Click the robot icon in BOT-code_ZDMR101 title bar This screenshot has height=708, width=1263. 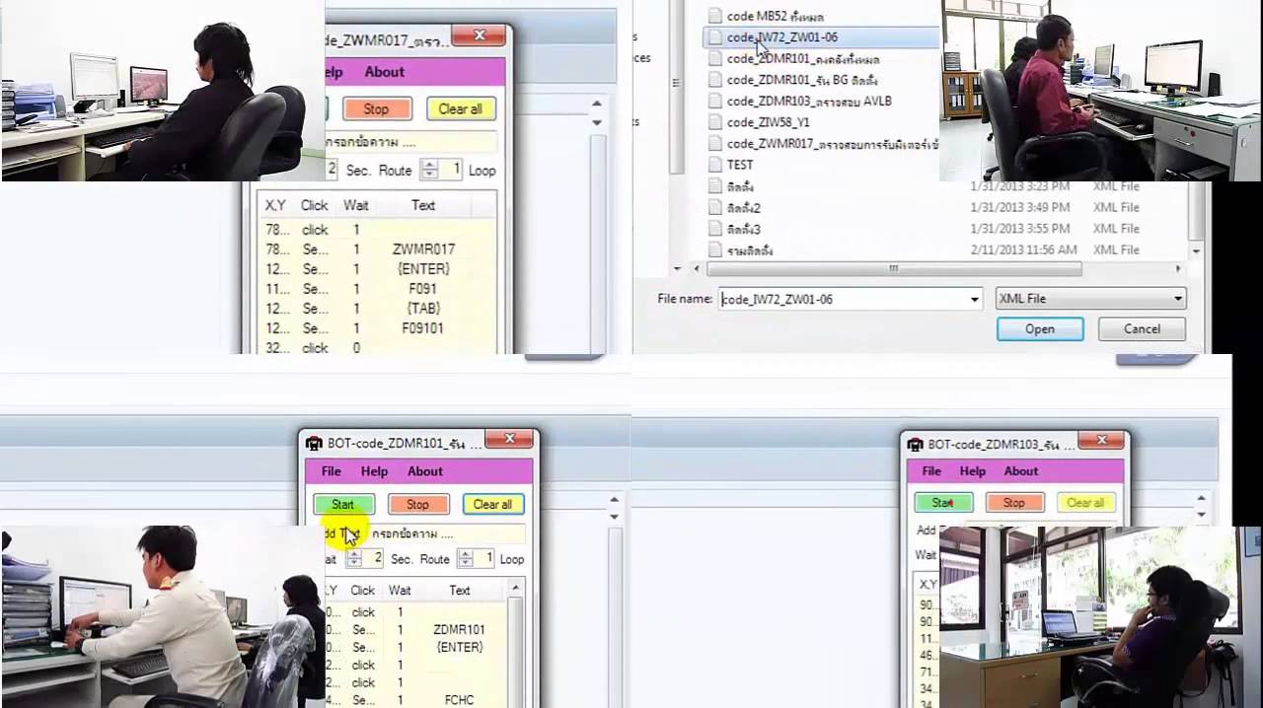coord(314,444)
